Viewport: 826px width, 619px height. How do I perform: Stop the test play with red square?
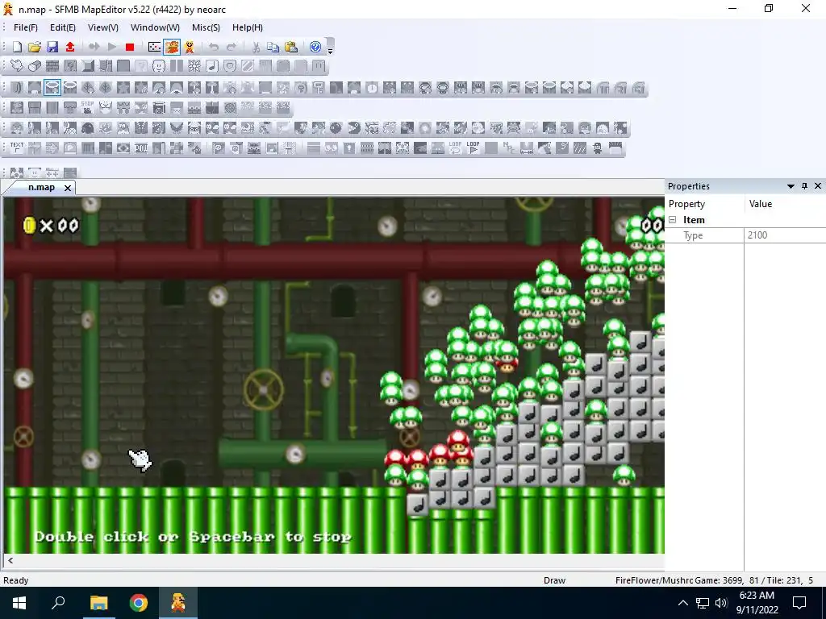130,48
